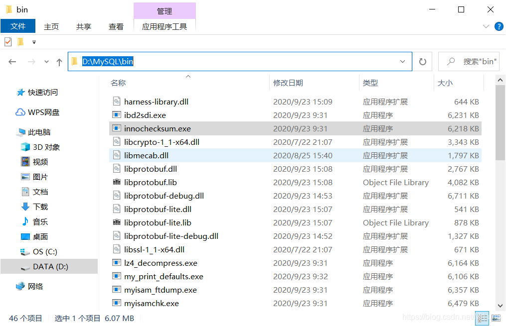Image resolution: width=506 pixels, height=326 pixels.
Task: Click the scrollbar up arrow
Action: click(500, 80)
